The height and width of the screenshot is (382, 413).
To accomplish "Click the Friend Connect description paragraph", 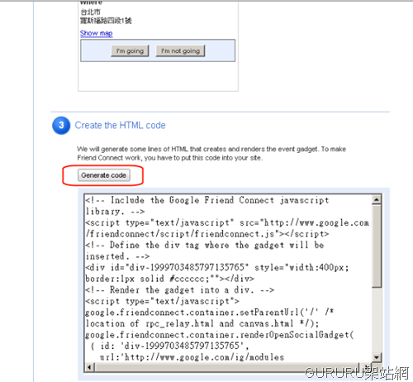I will point(211,154).
